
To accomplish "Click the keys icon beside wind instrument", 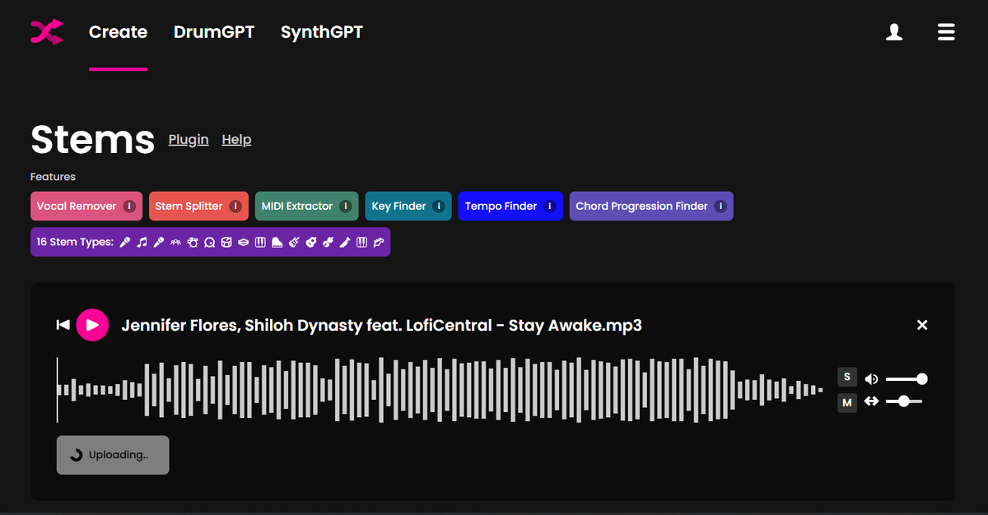I will [361, 243].
